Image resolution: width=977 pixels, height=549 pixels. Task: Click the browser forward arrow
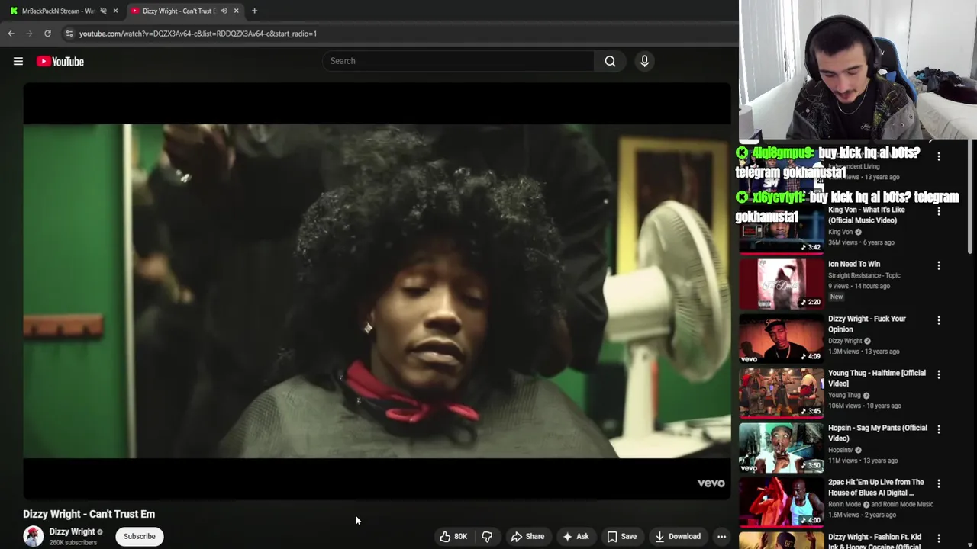[29, 34]
